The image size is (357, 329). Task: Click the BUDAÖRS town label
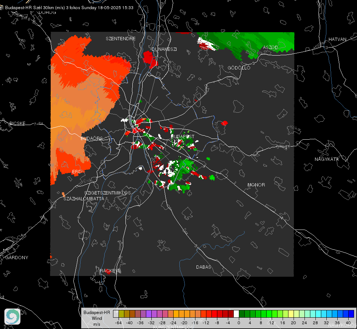pos(92,138)
